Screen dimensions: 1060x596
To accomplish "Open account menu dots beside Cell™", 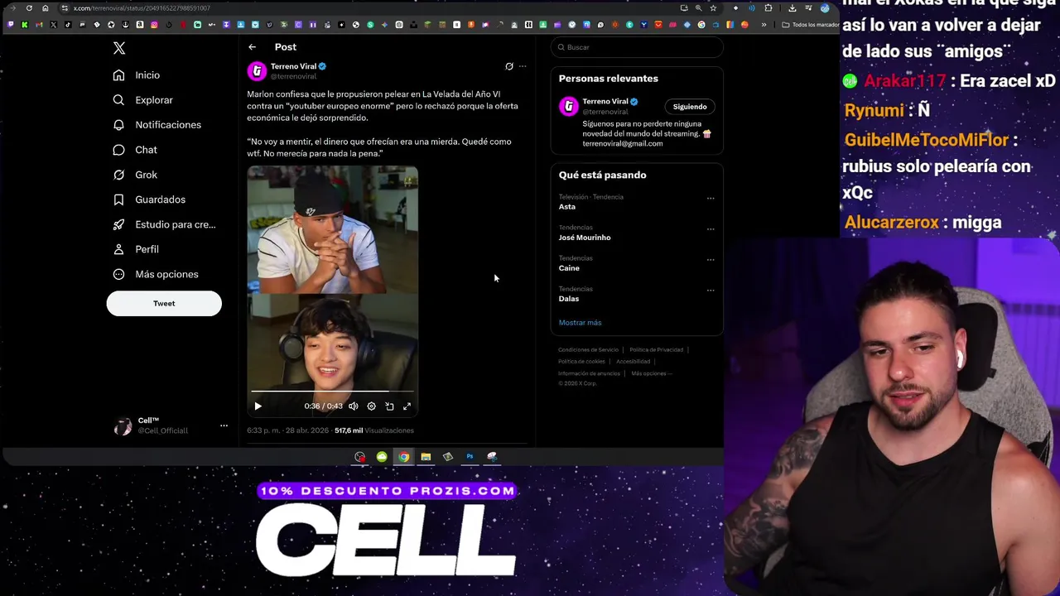I will tap(224, 426).
